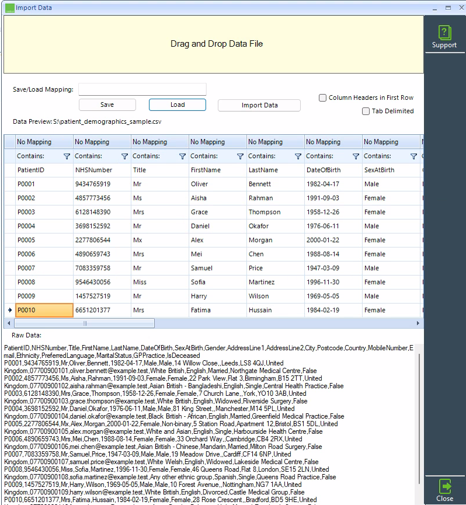Select the cell 9434765919
Image resolution: width=466 pixels, height=505 pixels.
[102, 184]
